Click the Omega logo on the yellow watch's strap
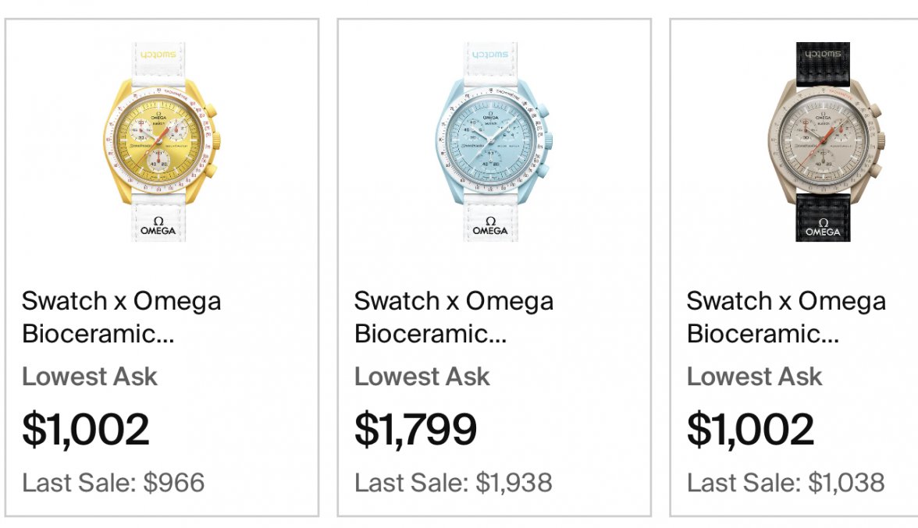The width and height of the screenshot is (918, 528). 158,226
